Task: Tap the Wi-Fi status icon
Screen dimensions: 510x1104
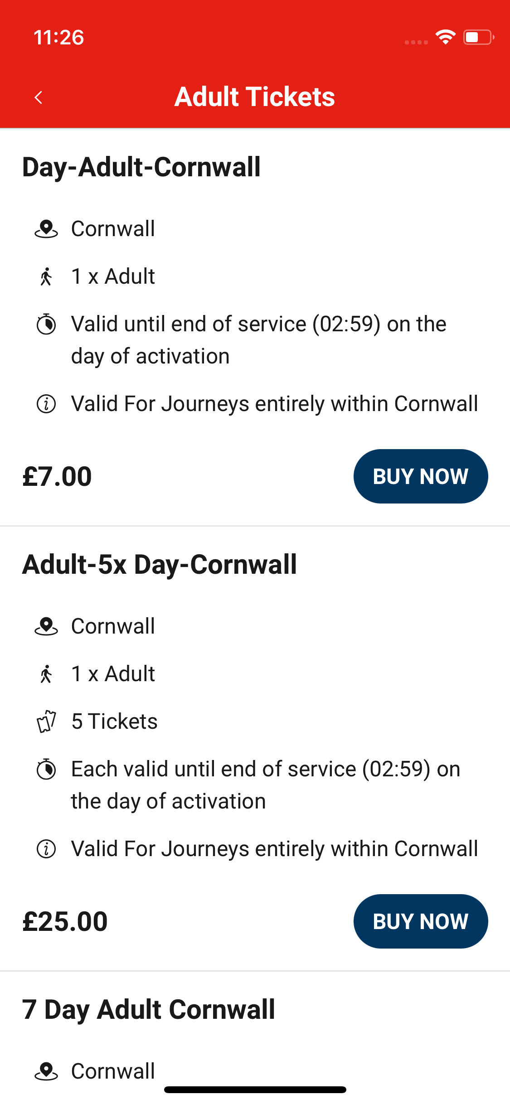Action: coord(445,37)
